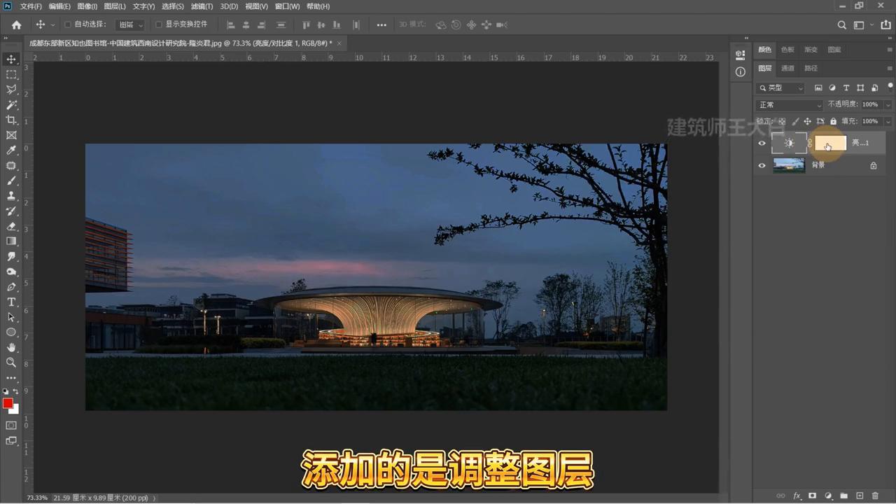Open the Add adjustment layer icon
896x504 pixels.
pos(828,496)
